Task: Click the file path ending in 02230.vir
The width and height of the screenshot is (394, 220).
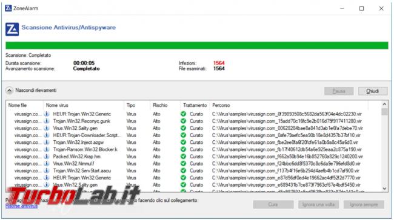Action: coord(287,114)
